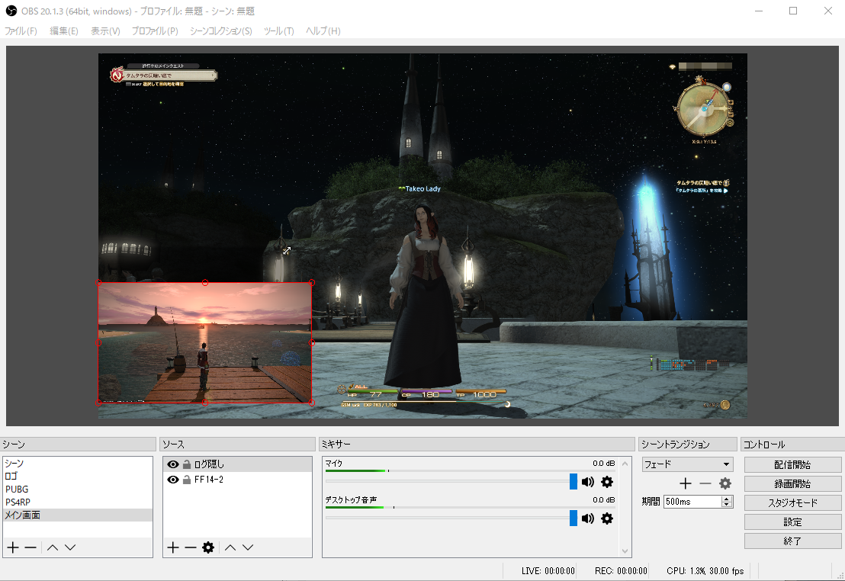The width and height of the screenshot is (845, 581).
Task: Hide the ログ隠し source eye icon
Action: point(173,464)
